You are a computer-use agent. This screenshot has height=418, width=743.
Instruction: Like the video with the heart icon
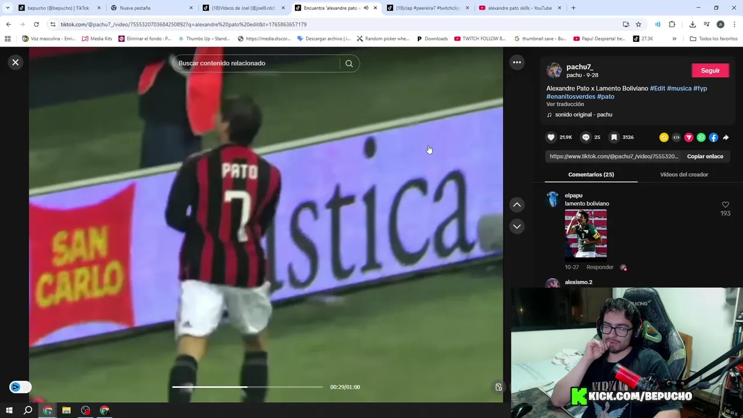pos(551,137)
